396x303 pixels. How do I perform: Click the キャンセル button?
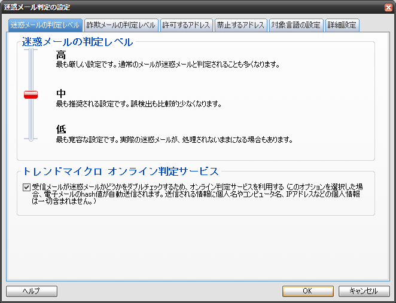tap(364, 291)
